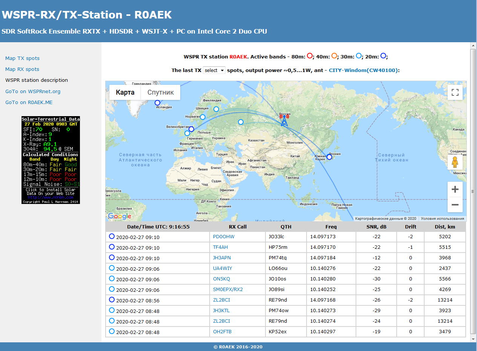This screenshot has width=477, height=351.
Task: Click the map marker over Finland
Action: pyautogui.click(x=216, y=109)
